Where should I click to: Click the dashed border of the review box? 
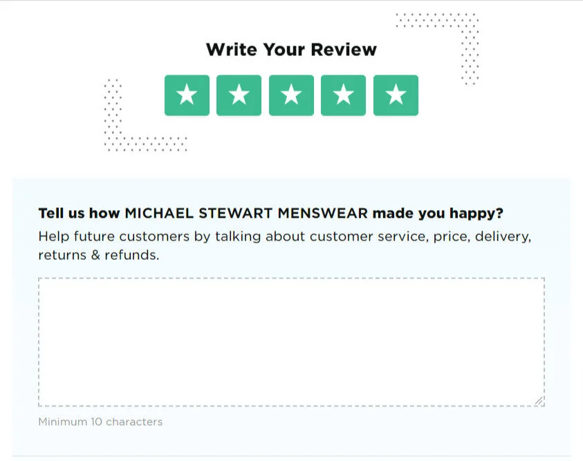click(290, 276)
